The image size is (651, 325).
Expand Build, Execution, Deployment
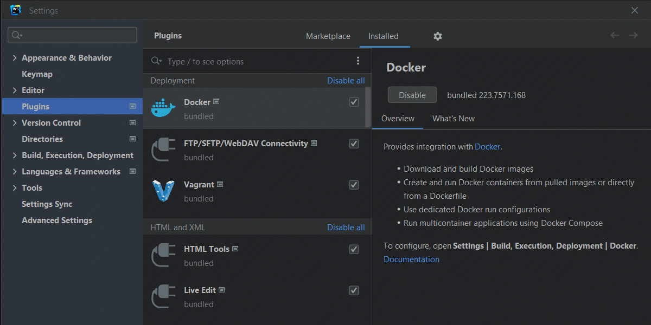pyautogui.click(x=13, y=155)
